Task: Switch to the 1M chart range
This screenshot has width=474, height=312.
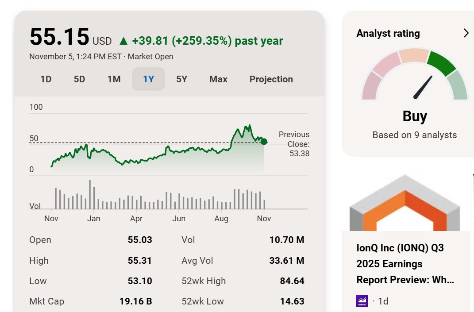Action: click(114, 79)
